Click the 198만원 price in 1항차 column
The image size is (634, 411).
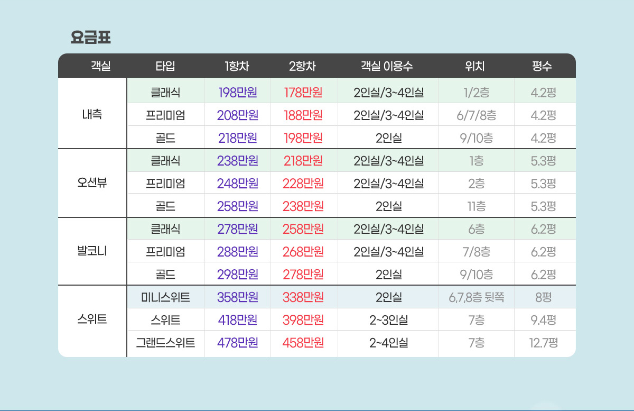237,93
